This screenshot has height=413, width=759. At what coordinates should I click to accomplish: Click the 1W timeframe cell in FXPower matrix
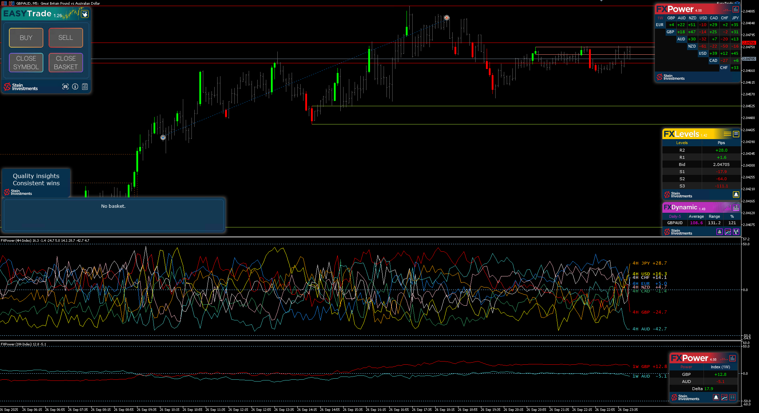point(660,18)
